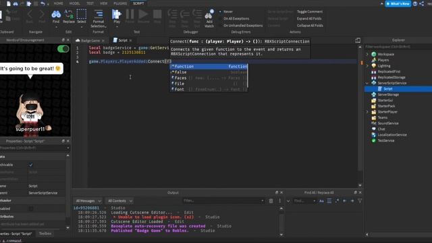Open the All Contexts dropdown

[x=120, y=201]
